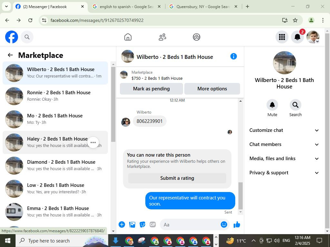Open Wilberto's listing photo in the right panel
Image resolution: width=330 pixels, height=247 pixels.
[x=284, y=63]
